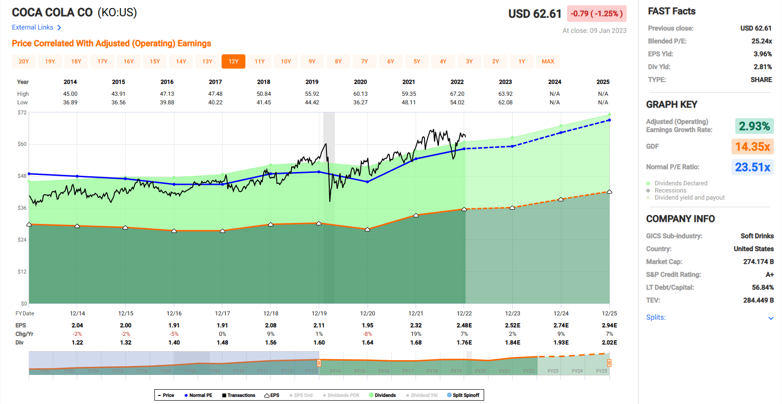Viewport: 782px width, 404px height.
Task: Click the green 2.93% growth rate box
Action: pos(754,126)
